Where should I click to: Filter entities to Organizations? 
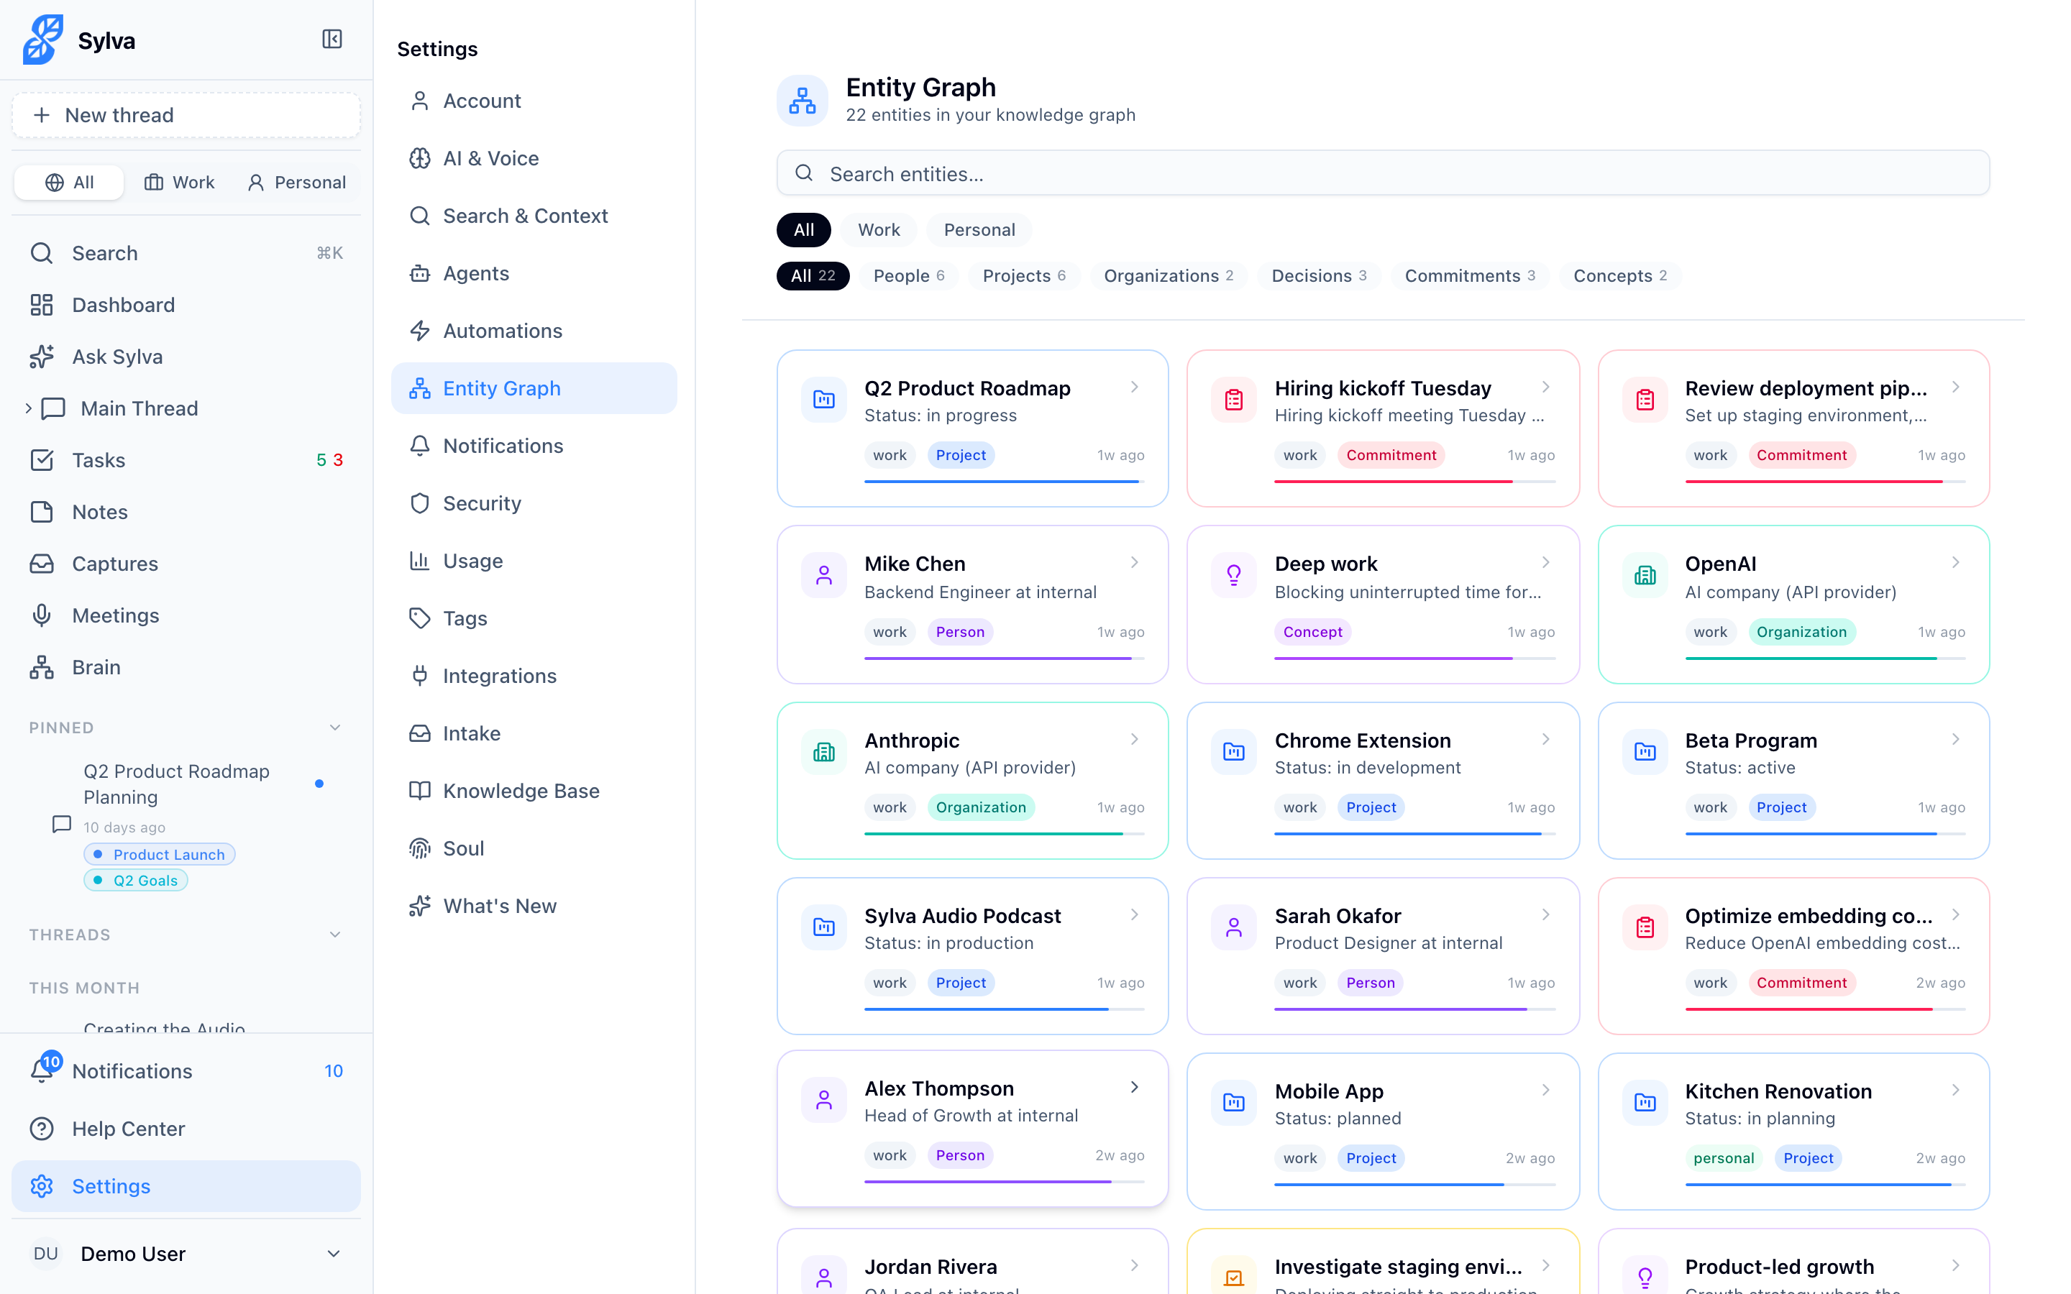tap(1168, 275)
